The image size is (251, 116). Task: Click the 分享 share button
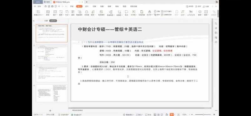coord(206,6)
